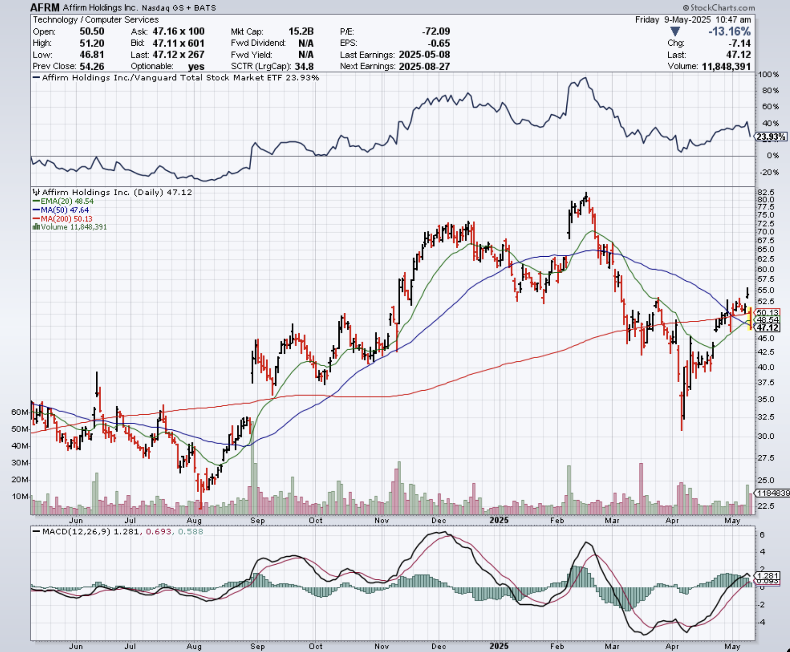Click the 23.93% right-axis value tag
The image size is (790, 652).
[771, 137]
